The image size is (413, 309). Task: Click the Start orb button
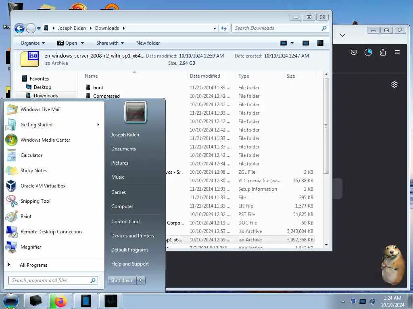[11, 301]
